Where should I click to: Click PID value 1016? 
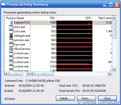pyautogui.click(x=53, y=62)
